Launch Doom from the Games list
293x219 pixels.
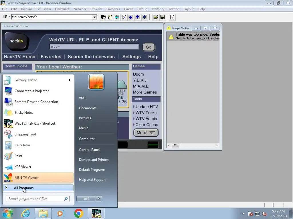(138, 74)
